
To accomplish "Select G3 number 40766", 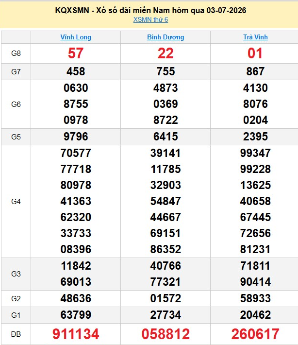I will [166, 266].
